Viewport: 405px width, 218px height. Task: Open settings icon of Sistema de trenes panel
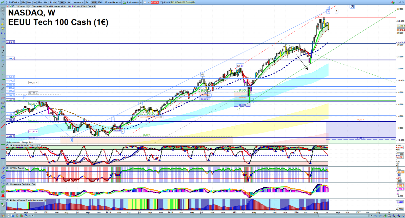(8, 145)
